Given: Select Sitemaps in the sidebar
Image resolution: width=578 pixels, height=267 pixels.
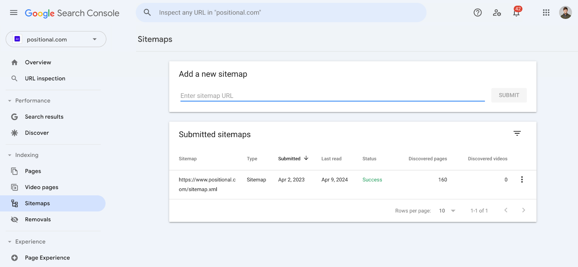Looking at the screenshot, I should (53, 203).
